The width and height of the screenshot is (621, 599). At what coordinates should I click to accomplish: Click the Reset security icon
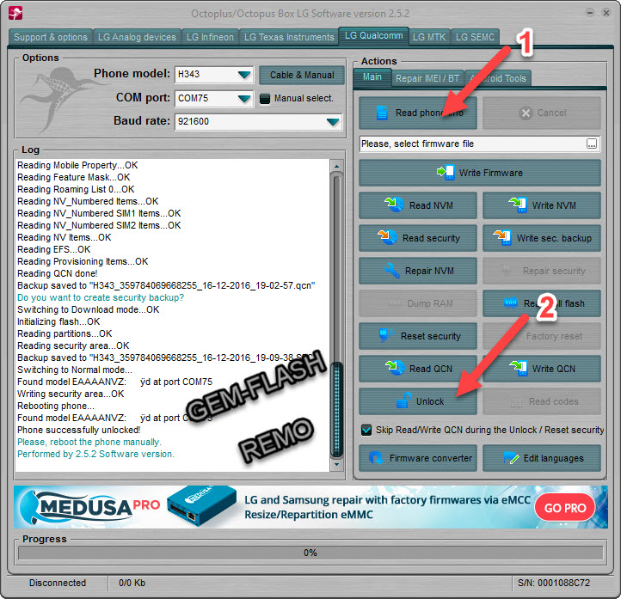tap(385, 335)
